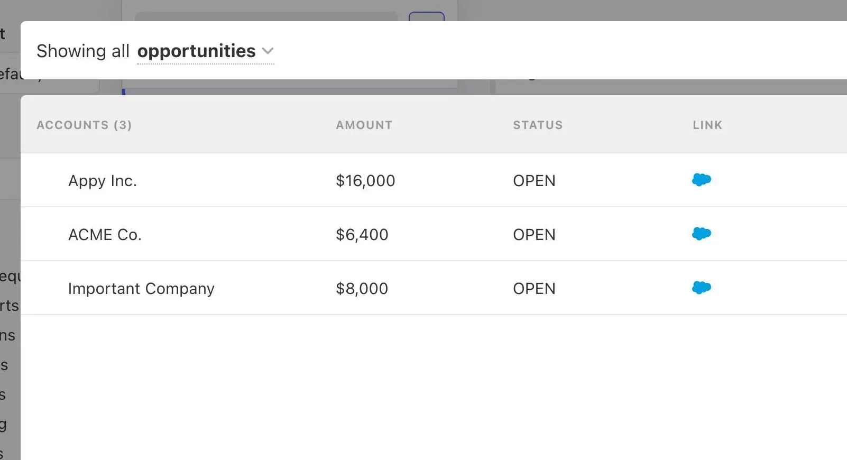Sort by the ACCOUNTS (3) column header
The image size is (847, 460).
84,125
